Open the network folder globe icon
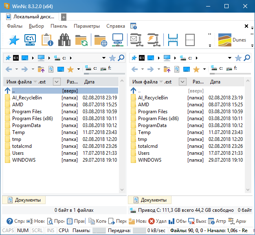The width and height of the screenshot is (255, 235). point(100,40)
